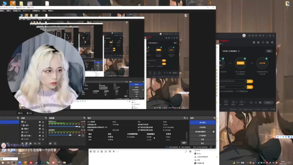Click notification bell in streaming app header

tap(267, 42)
